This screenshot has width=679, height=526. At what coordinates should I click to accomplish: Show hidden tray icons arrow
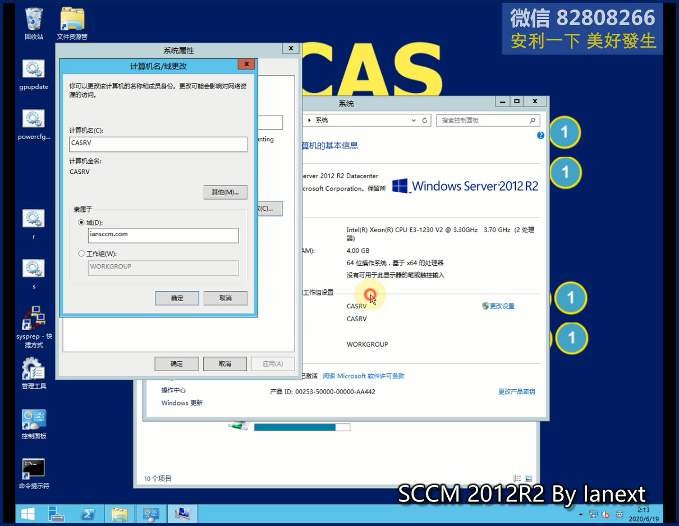point(581,514)
